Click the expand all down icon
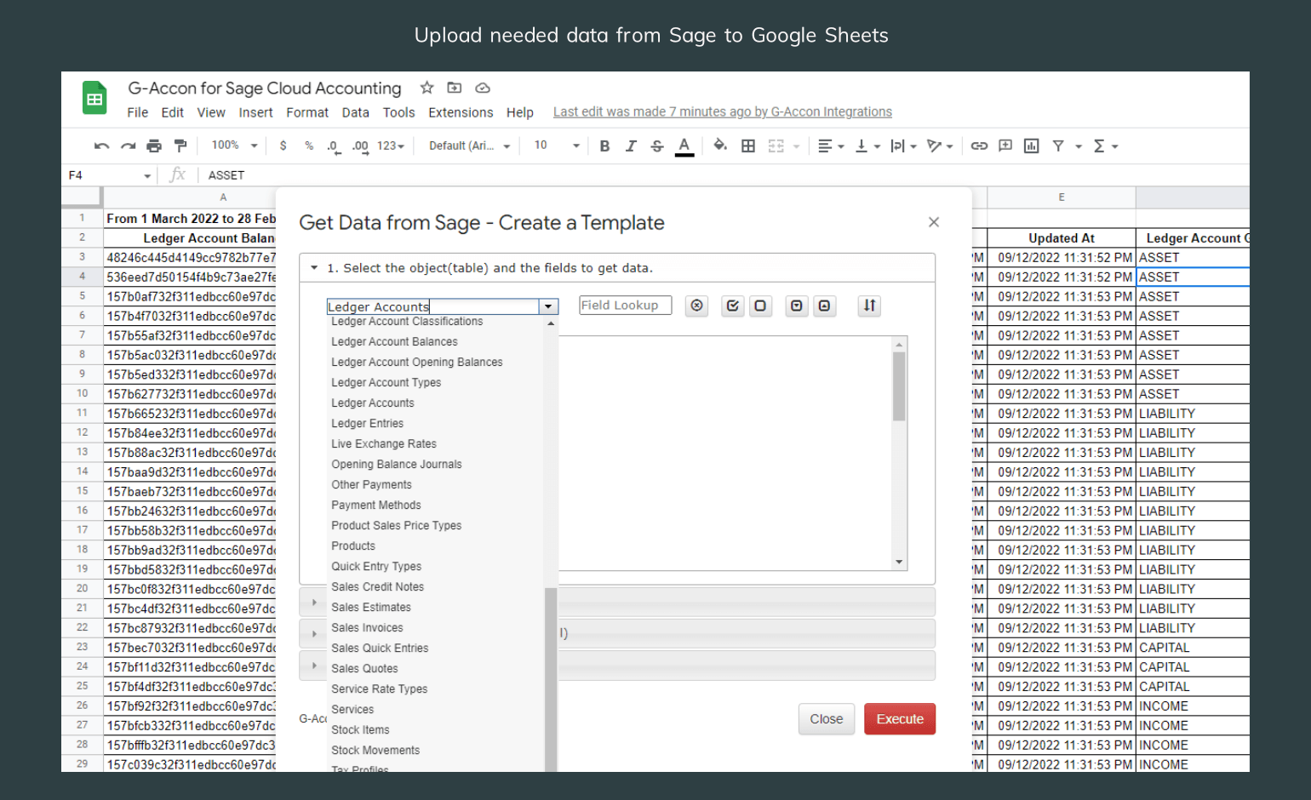 pyautogui.click(x=796, y=306)
